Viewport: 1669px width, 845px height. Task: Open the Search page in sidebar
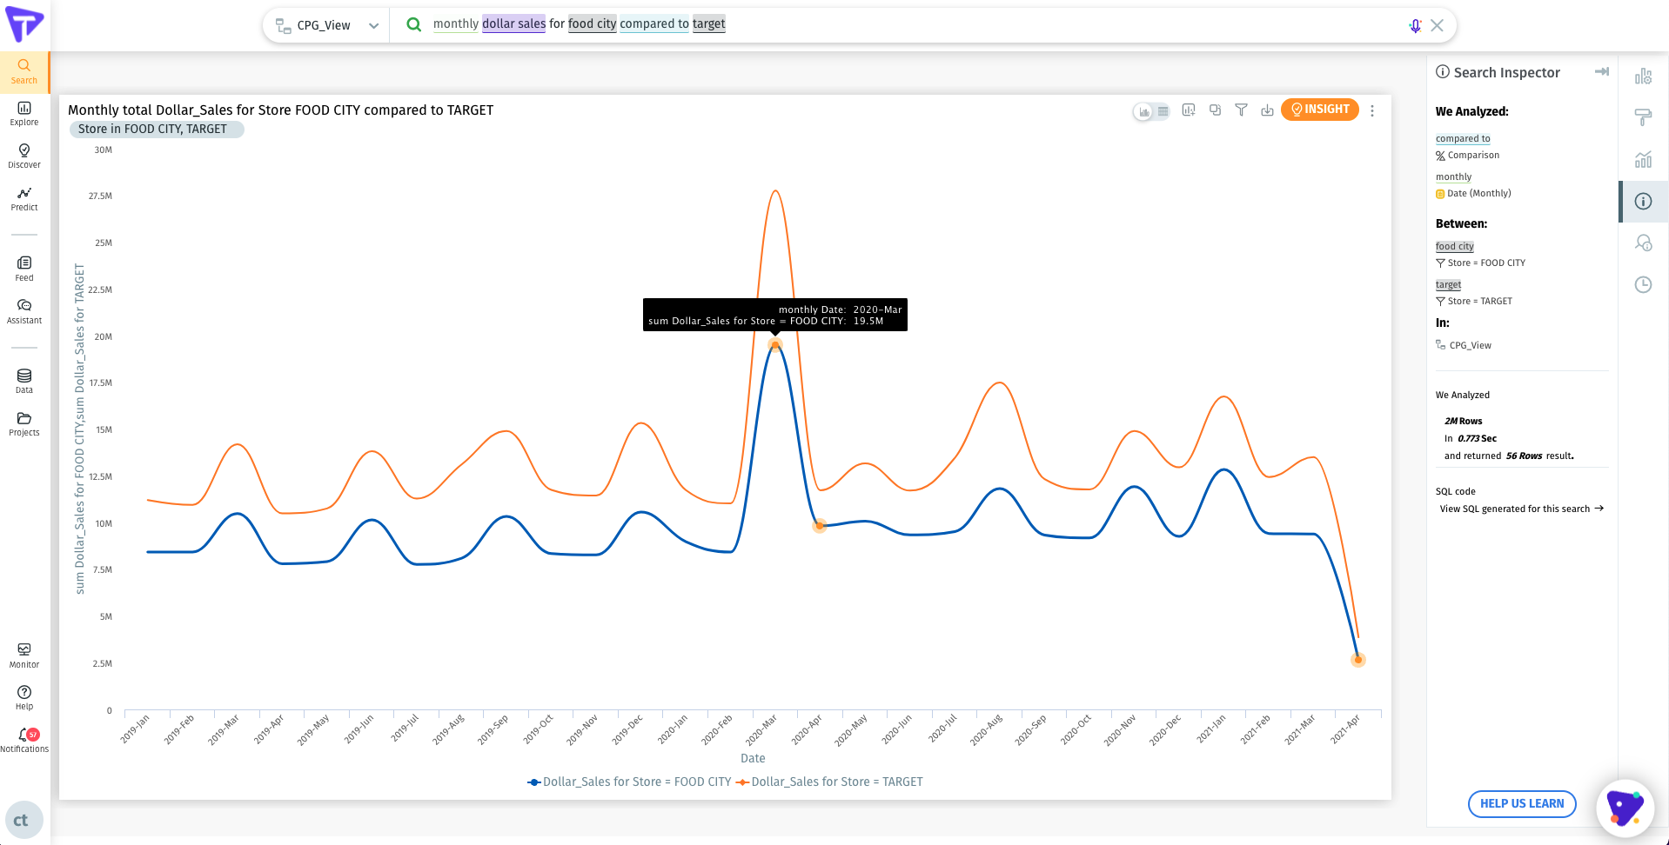24,72
